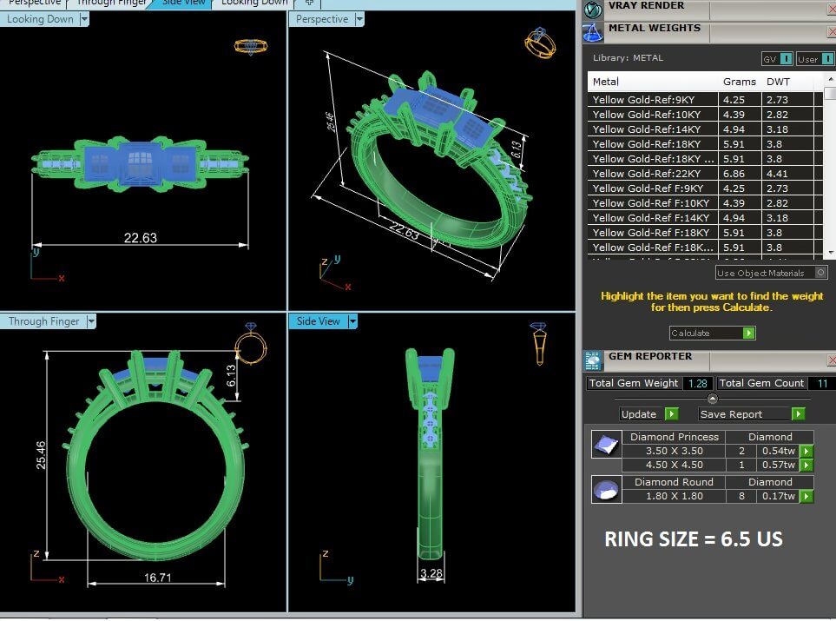Click the Diamond Round gem icon

[605, 490]
